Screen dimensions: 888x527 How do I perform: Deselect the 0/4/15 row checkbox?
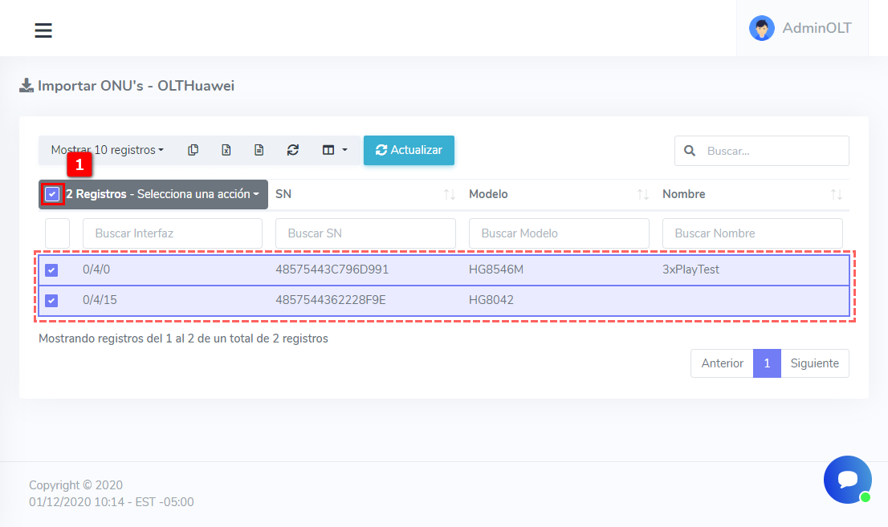(51, 301)
